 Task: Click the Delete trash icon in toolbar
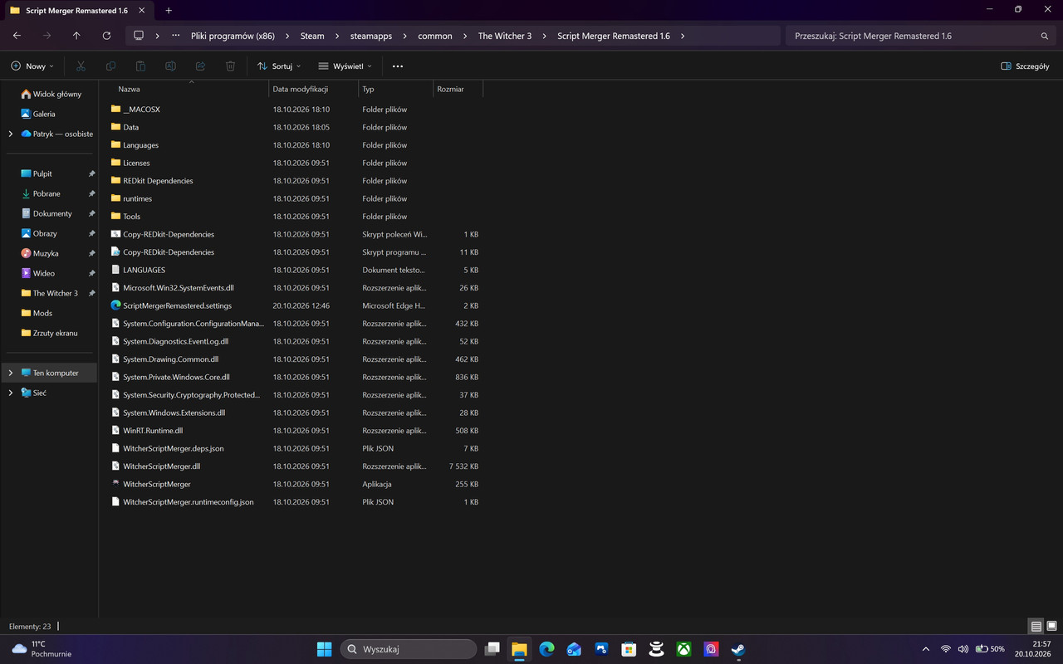(231, 66)
